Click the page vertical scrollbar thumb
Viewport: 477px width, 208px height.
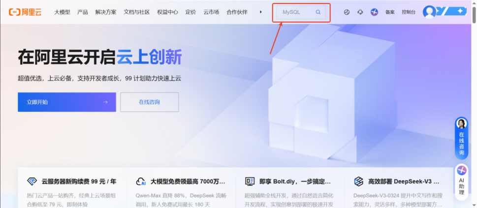[474, 14]
